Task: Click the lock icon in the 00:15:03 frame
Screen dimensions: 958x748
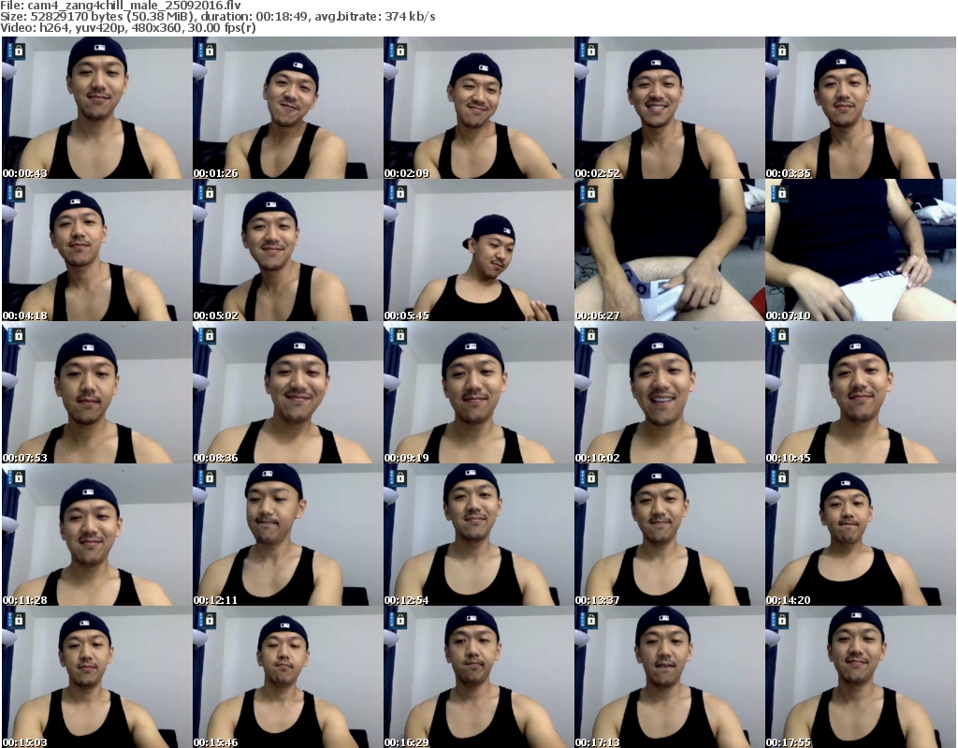Action: (x=19, y=620)
